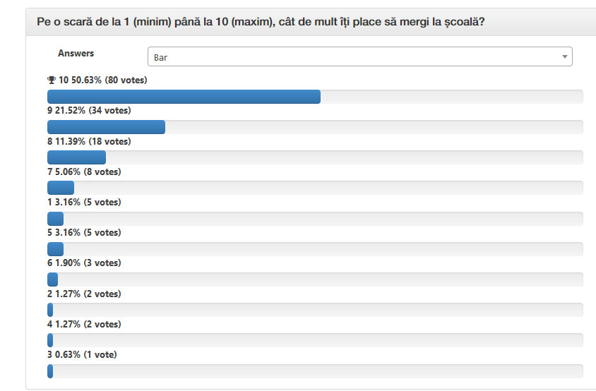
Task: Click the Answers label
Action: click(x=76, y=54)
